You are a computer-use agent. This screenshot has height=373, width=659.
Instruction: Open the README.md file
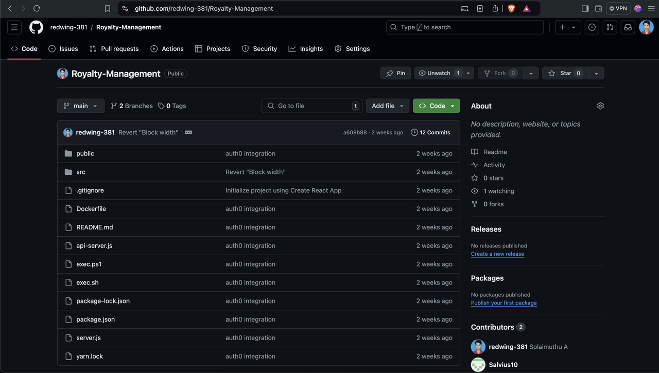95,227
